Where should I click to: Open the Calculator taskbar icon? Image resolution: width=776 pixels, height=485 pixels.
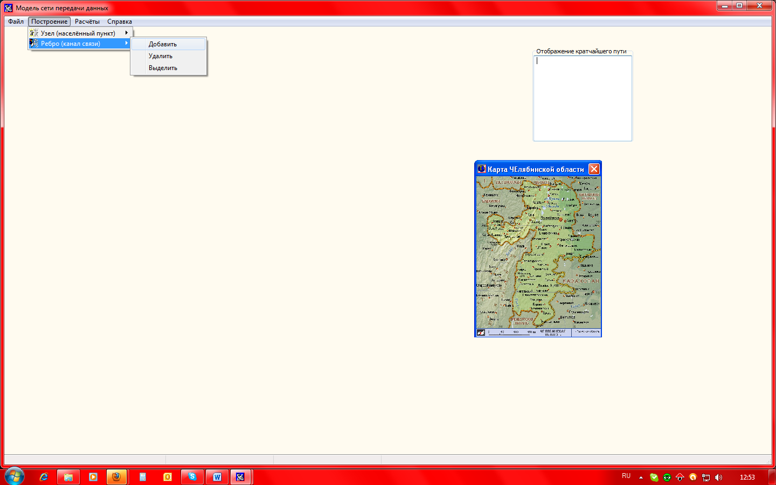click(x=143, y=477)
